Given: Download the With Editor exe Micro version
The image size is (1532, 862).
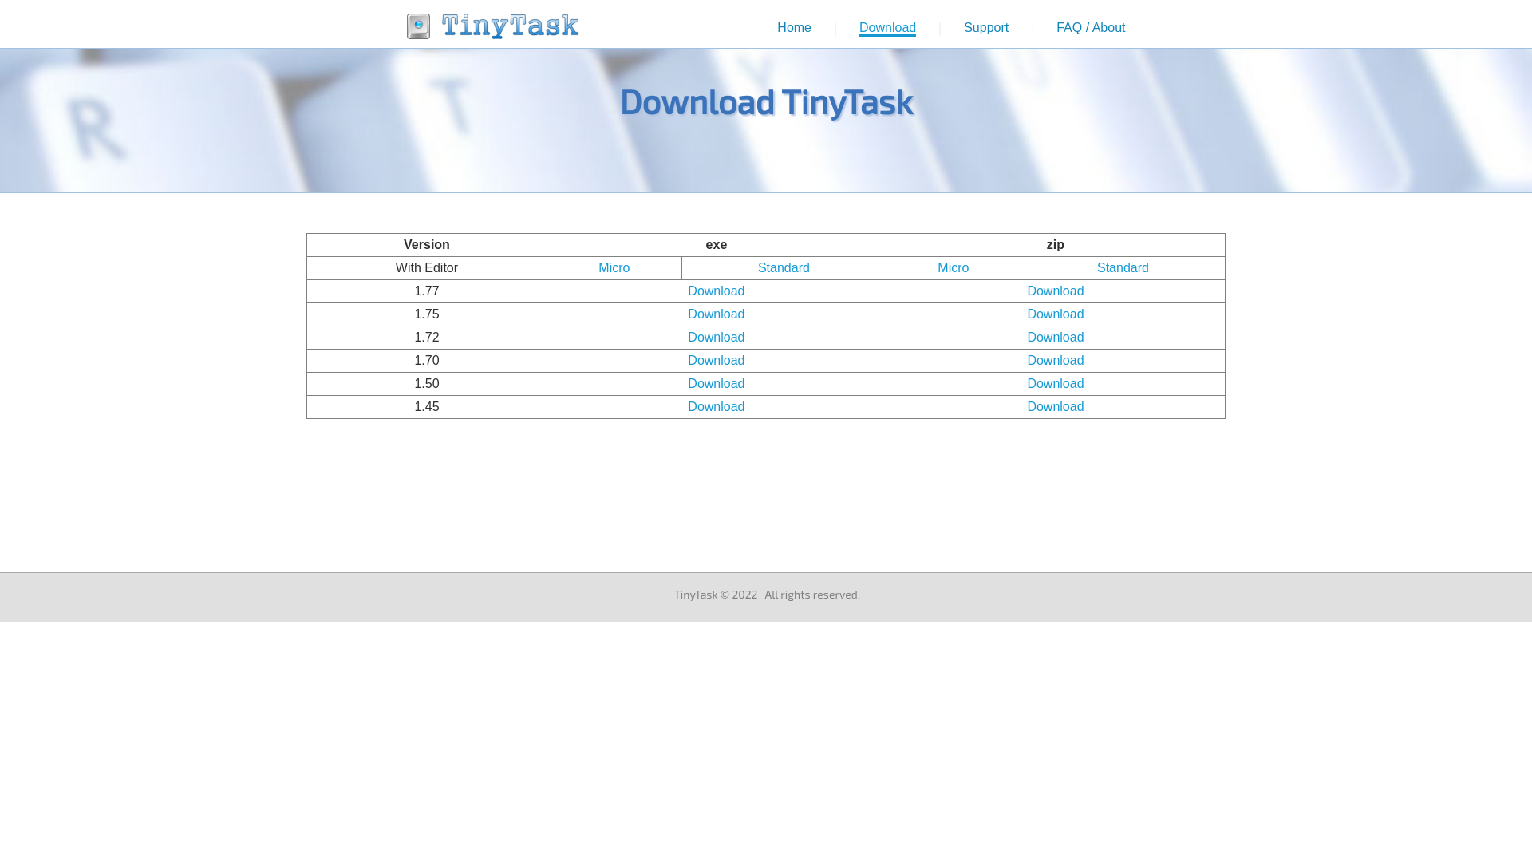Looking at the screenshot, I should pyautogui.click(x=614, y=268).
